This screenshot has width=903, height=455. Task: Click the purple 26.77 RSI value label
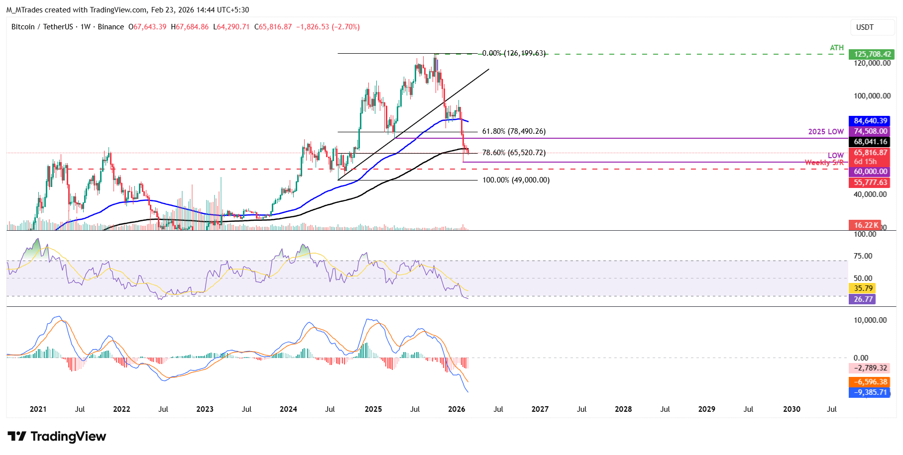[x=862, y=299]
